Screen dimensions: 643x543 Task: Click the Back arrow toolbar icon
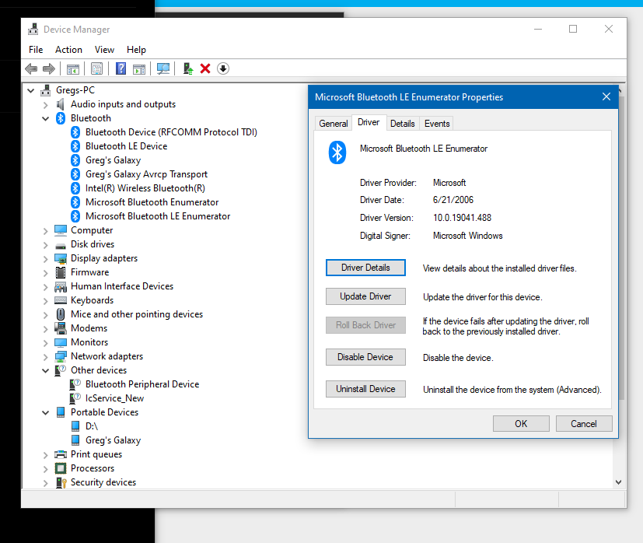pos(31,68)
